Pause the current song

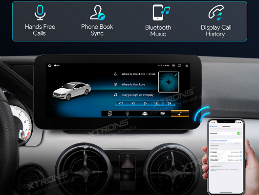pyautogui.click(x=157, y=103)
